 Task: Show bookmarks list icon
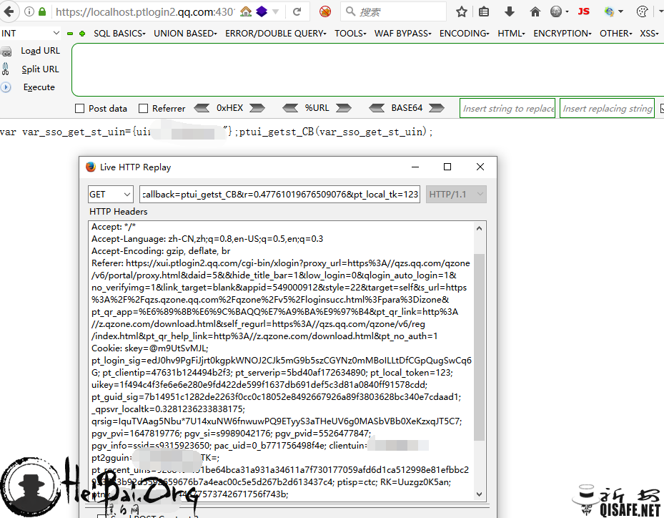[484, 11]
